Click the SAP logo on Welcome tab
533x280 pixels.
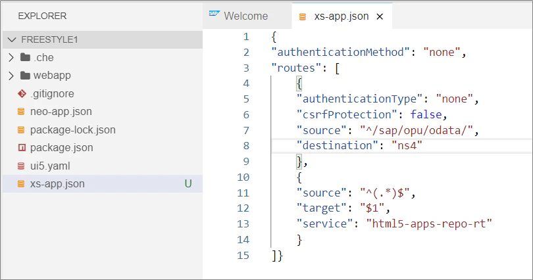[x=214, y=14]
